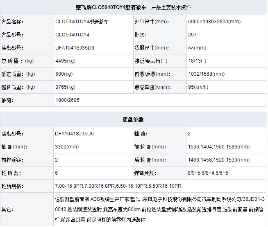This screenshot has height=227, width=268.
Task: Select curb mass value 3765(kg)
Action: 65,87
